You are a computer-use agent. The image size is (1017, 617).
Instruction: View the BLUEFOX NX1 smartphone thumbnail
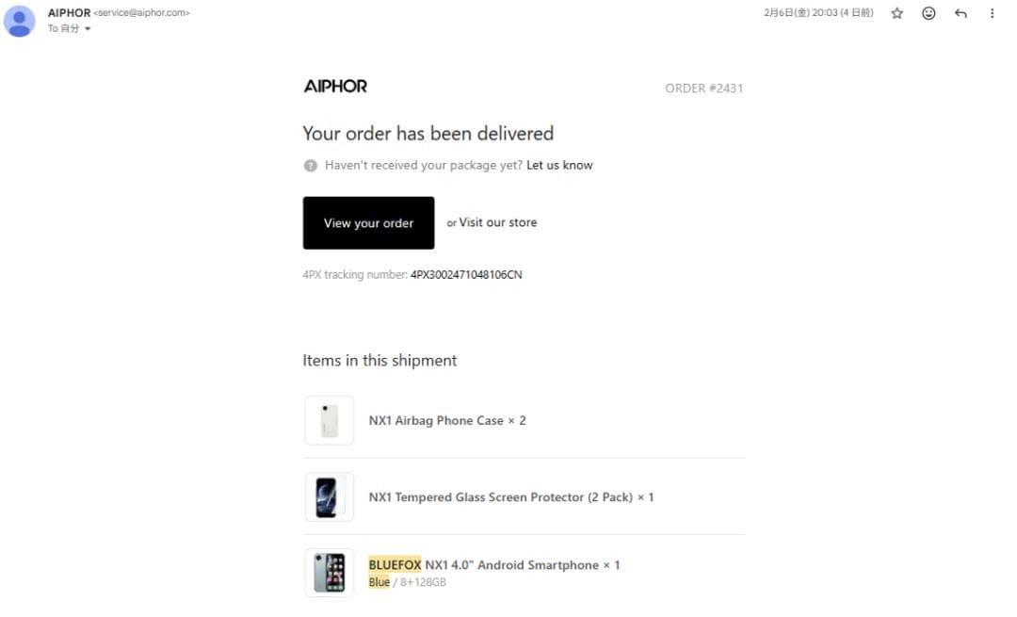[x=330, y=573]
